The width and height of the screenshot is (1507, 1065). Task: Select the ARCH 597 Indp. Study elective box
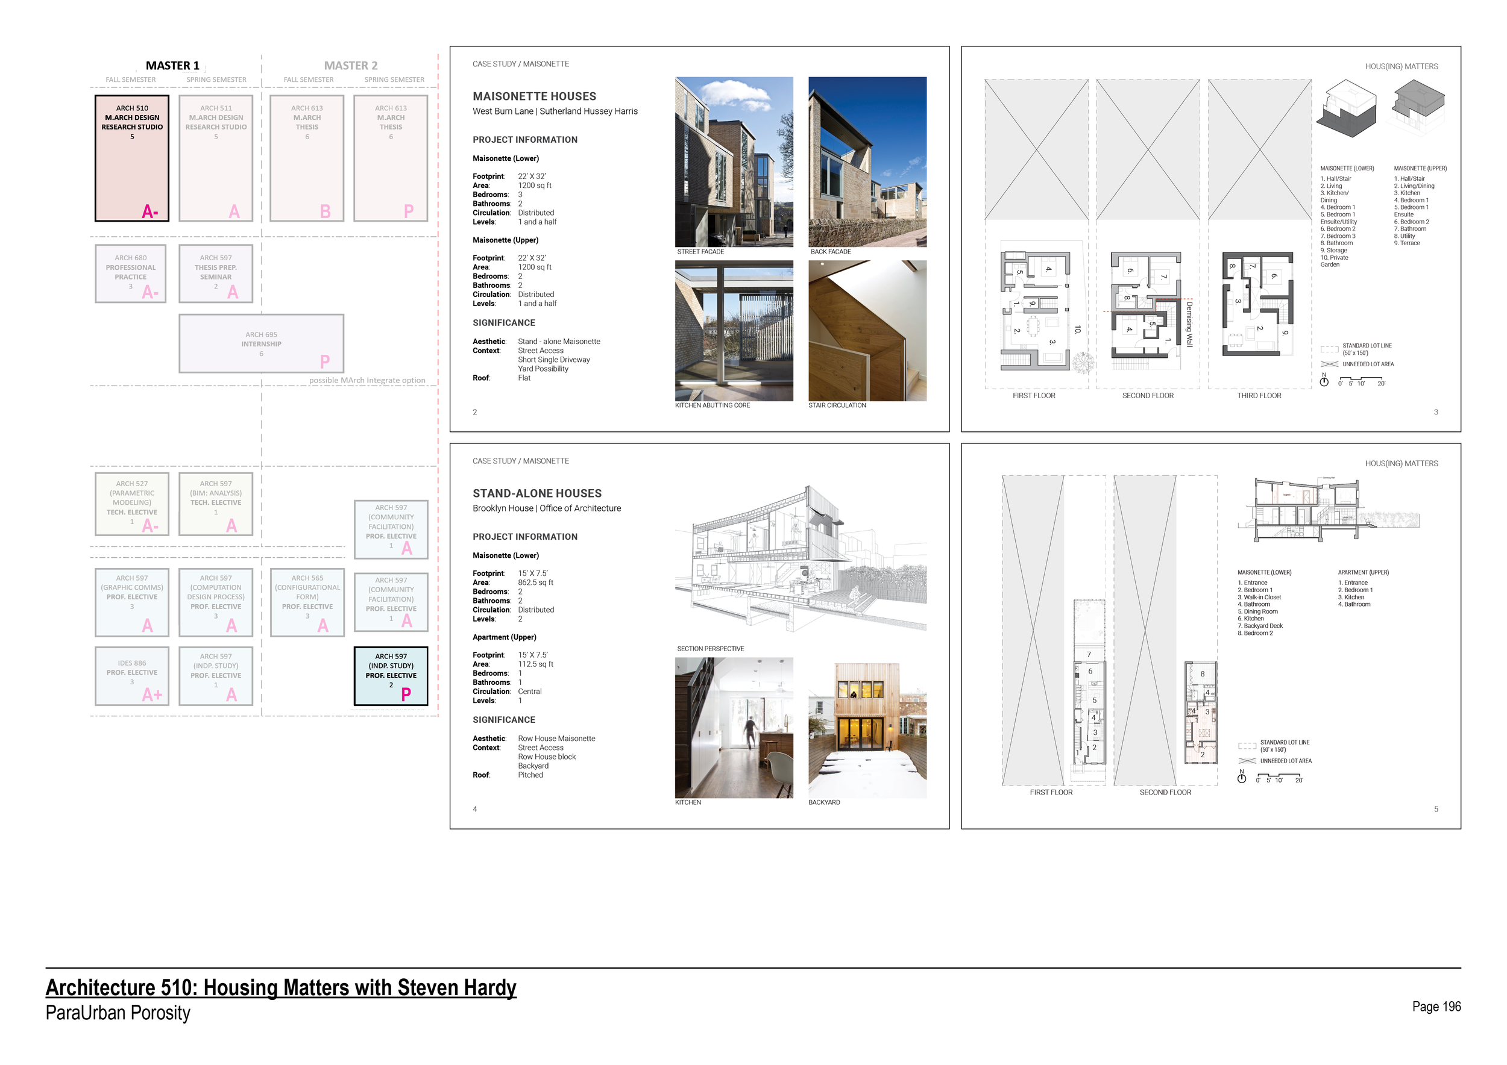[x=391, y=676]
